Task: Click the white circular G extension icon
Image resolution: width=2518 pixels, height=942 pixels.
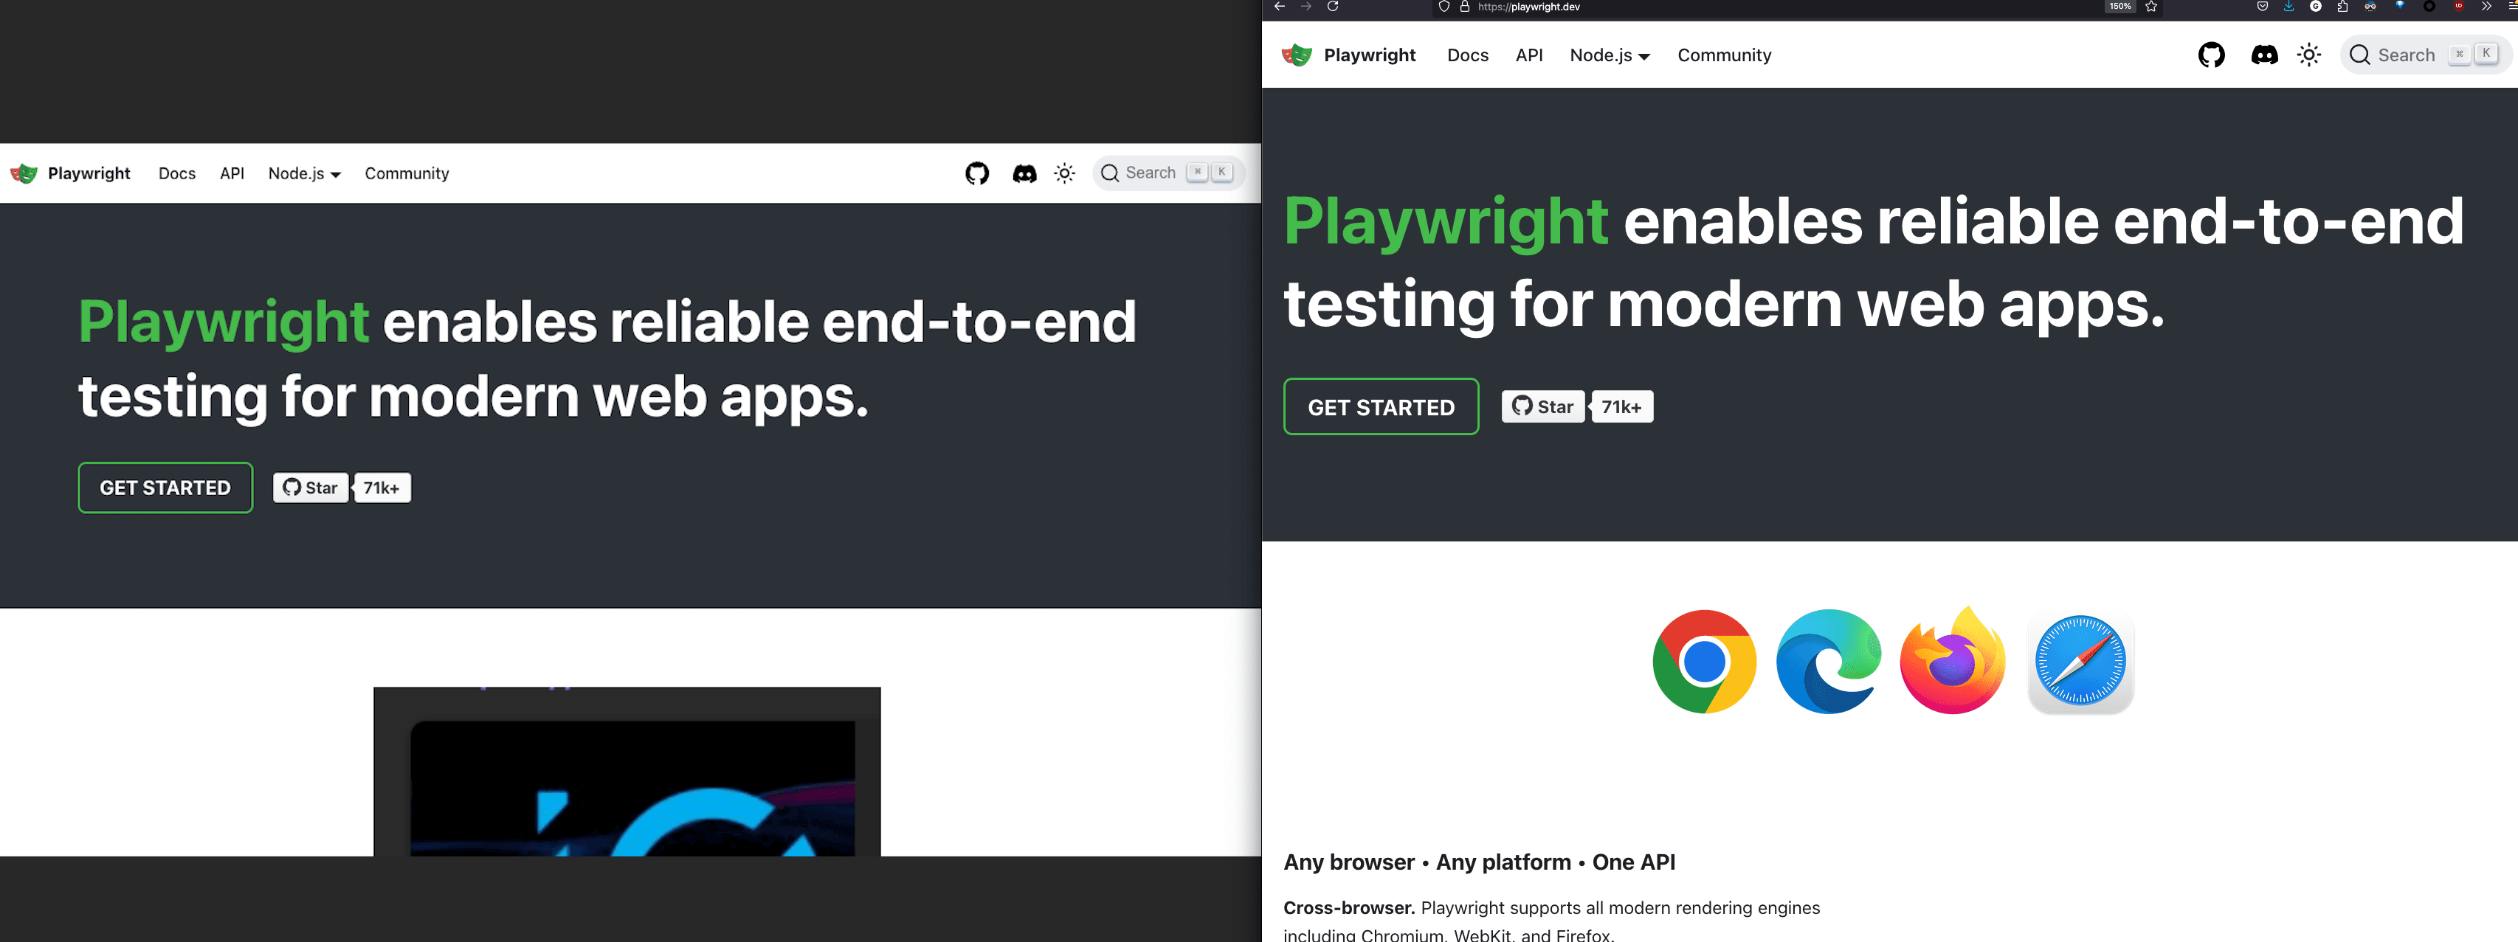Action: (x=2316, y=6)
